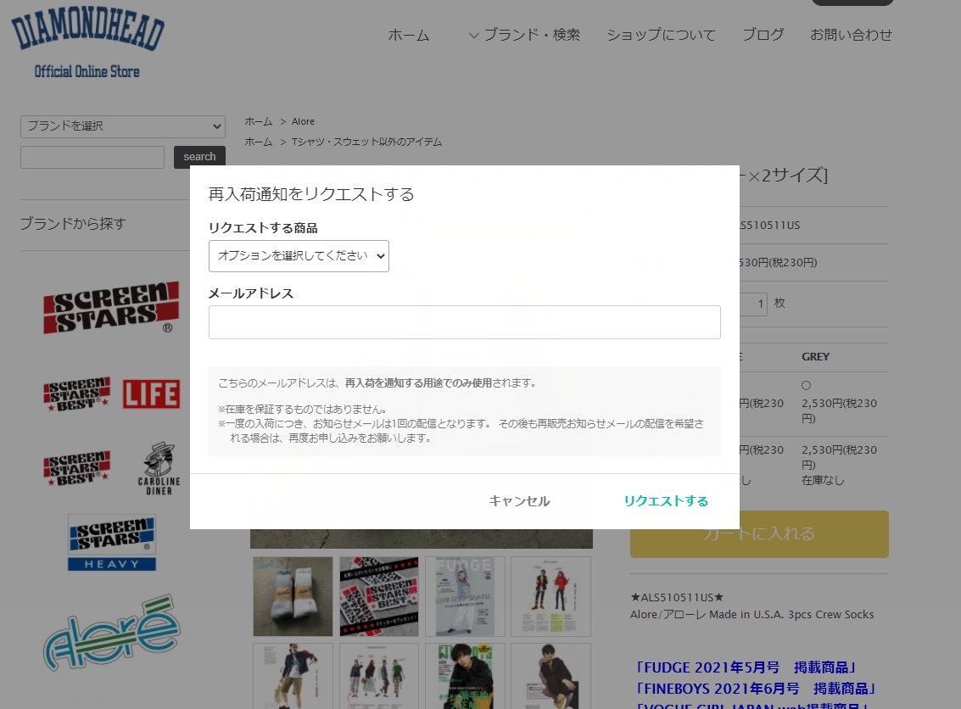View the grey socks product thumbnail
This screenshot has width=961, height=709.
(293, 596)
